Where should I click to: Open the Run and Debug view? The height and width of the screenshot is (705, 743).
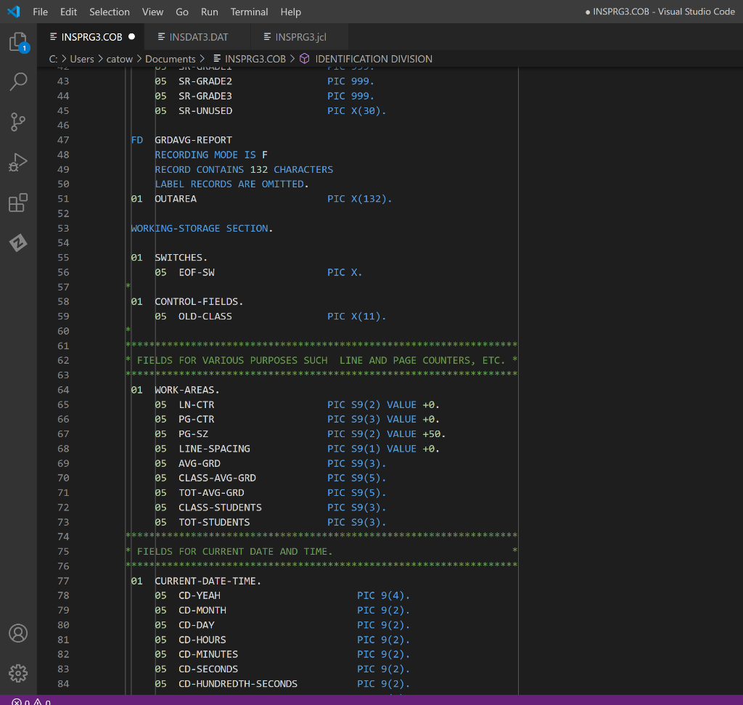click(18, 162)
